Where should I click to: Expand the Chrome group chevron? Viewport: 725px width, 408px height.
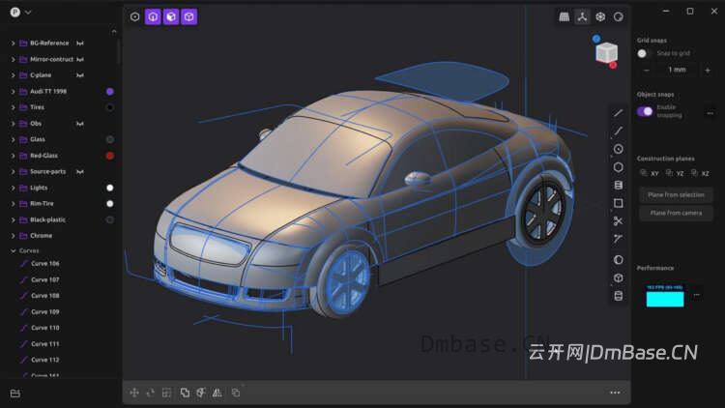13,236
